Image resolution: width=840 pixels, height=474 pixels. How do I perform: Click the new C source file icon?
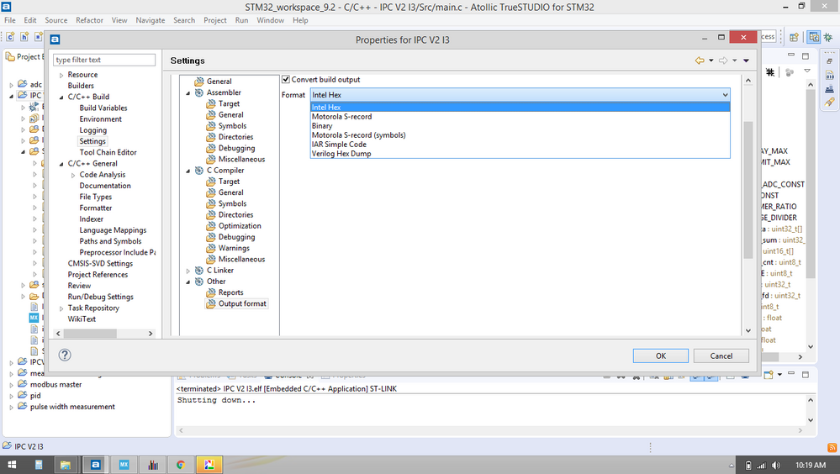click(x=10, y=37)
